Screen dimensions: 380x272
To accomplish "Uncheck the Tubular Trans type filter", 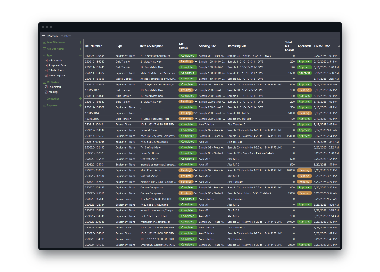I will point(46,70).
